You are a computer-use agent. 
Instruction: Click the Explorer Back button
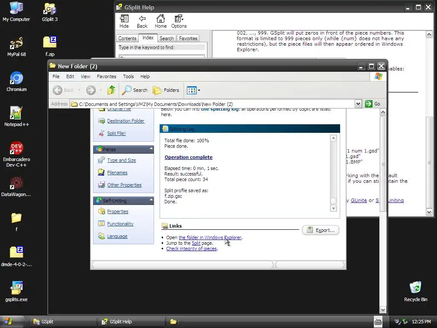(x=64, y=90)
